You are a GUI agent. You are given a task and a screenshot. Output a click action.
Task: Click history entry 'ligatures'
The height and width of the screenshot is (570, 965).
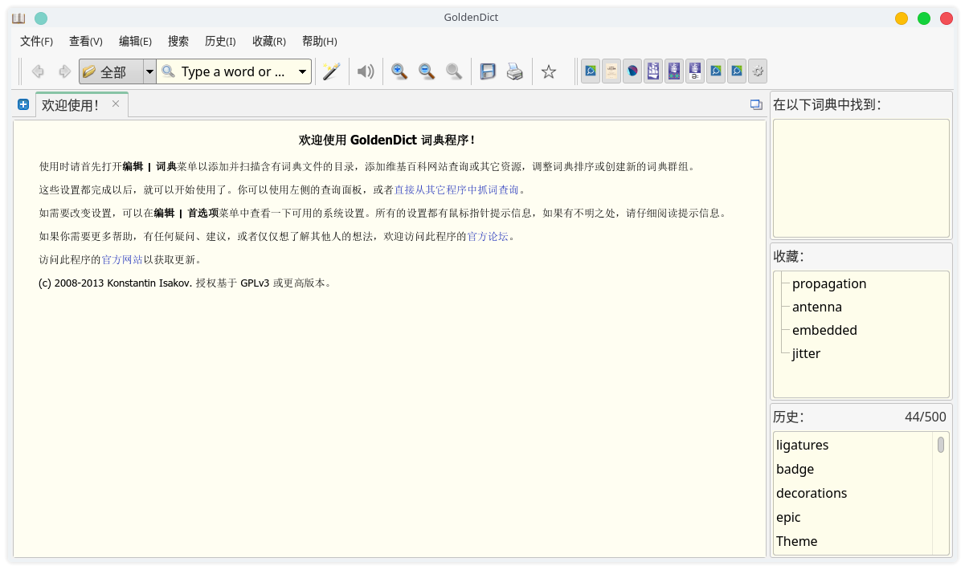click(x=853, y=445)
